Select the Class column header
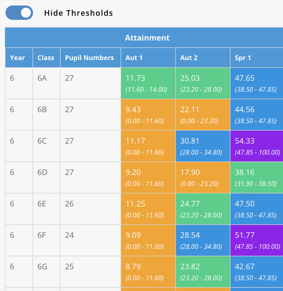The height and width of the screenshot is (291, 283). (x=47, y=58)
